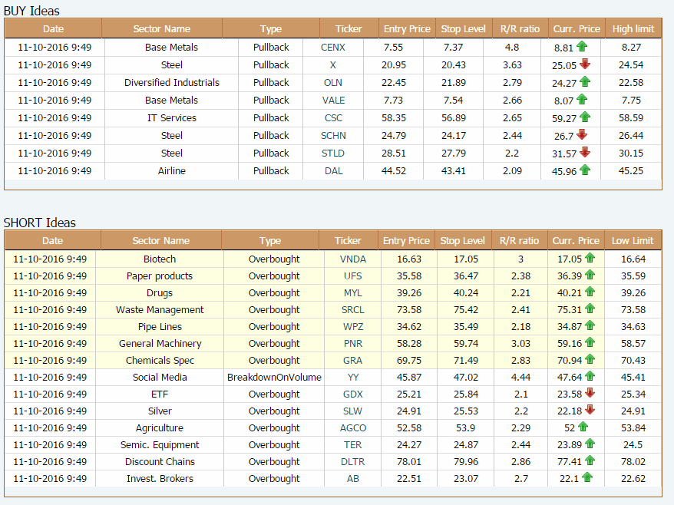Open the DLTR ticker link
The height and width of the screenshot is (505, 674).
353,461
